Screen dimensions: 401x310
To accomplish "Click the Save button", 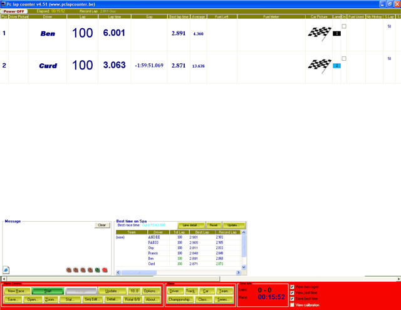I will (x=13, y=299).
